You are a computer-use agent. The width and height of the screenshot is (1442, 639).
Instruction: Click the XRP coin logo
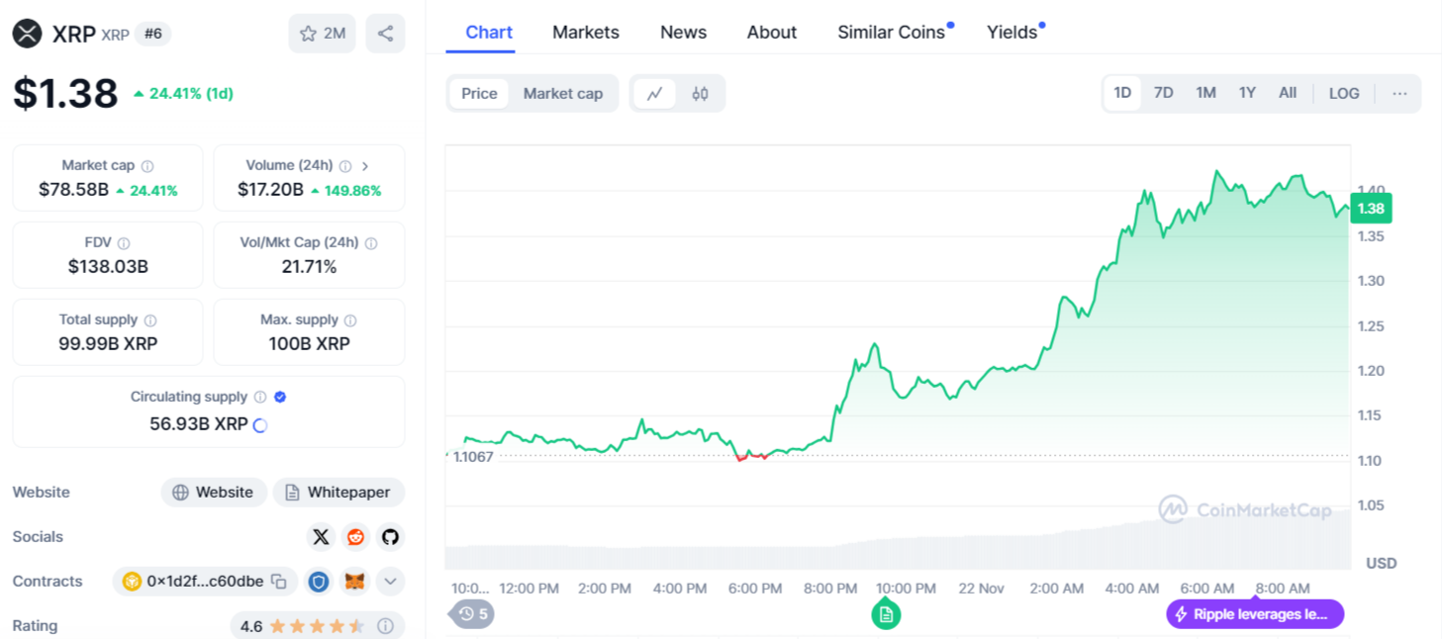(27, 34)
